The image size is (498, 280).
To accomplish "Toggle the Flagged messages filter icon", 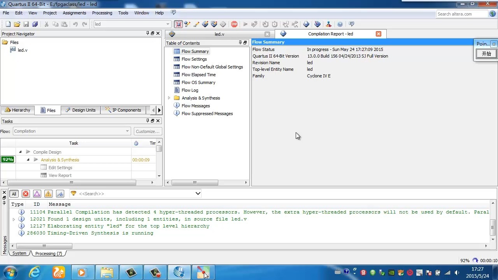I will (x=60, y=194).
